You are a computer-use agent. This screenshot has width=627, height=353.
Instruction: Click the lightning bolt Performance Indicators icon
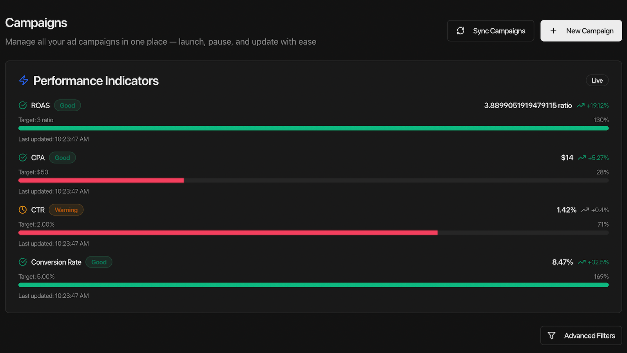tap(24, 80)
